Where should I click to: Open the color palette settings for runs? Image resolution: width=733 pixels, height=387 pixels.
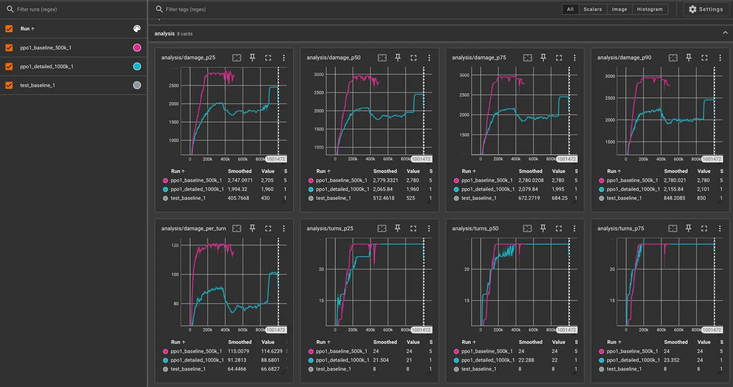pos(137,29)
